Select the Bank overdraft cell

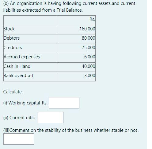(30, 76)
